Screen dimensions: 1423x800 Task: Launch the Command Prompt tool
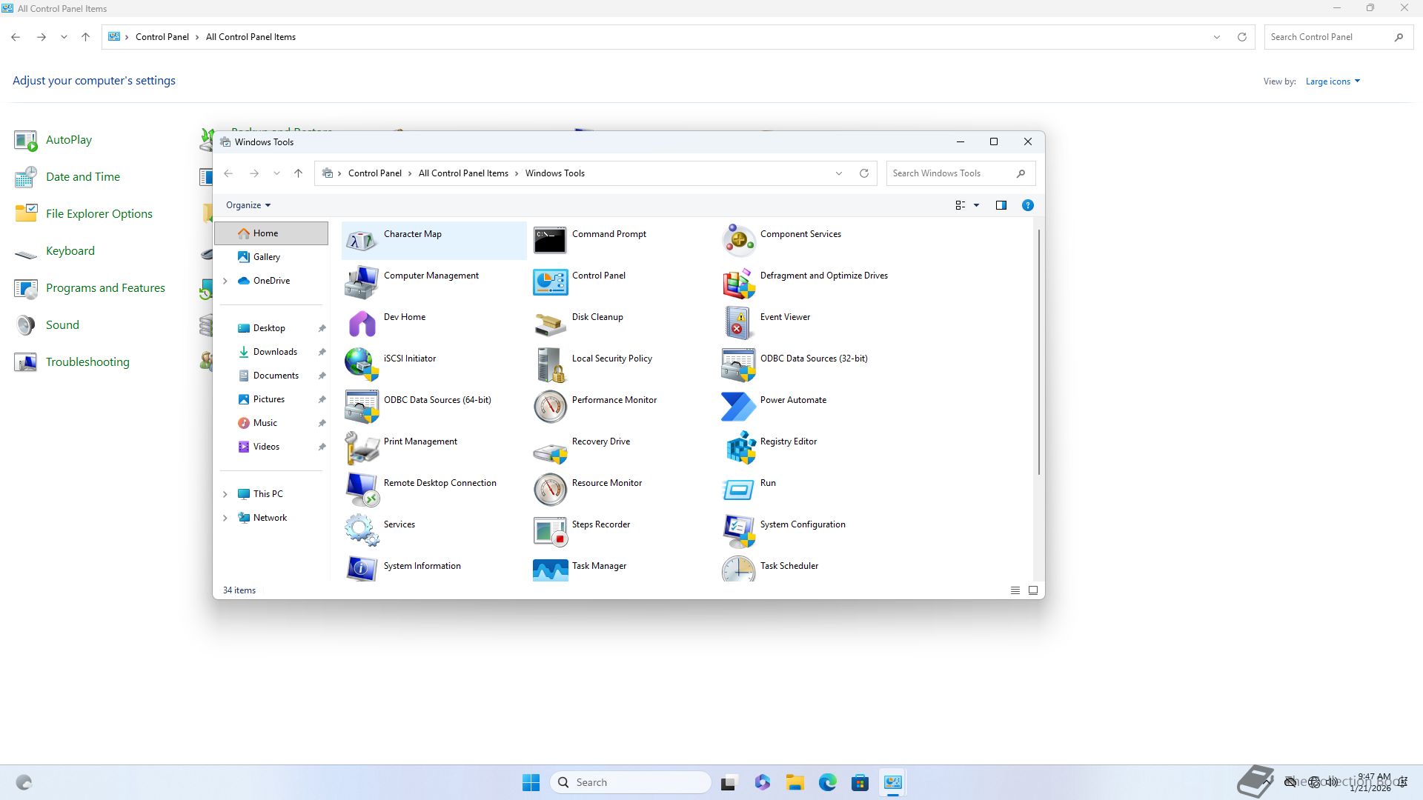pyautogui.click(x=550, y=239)
